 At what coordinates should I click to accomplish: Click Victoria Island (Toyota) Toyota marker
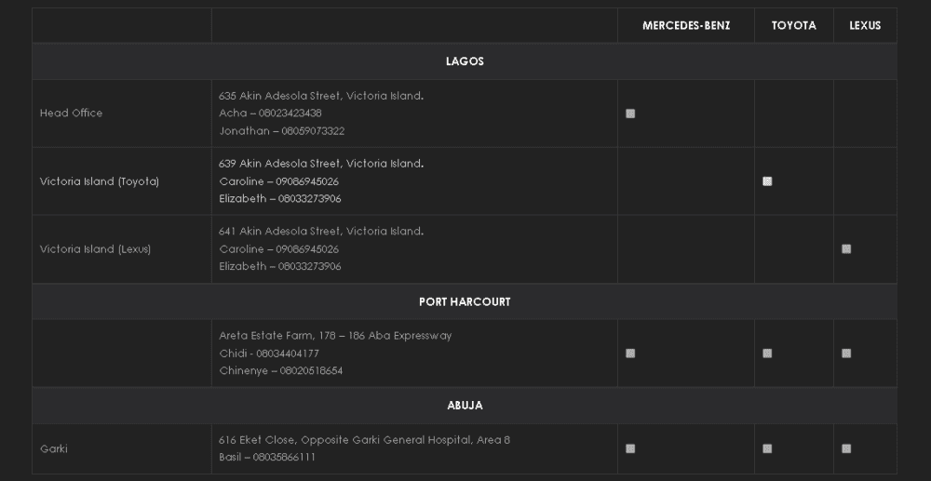tap(767, 181)
